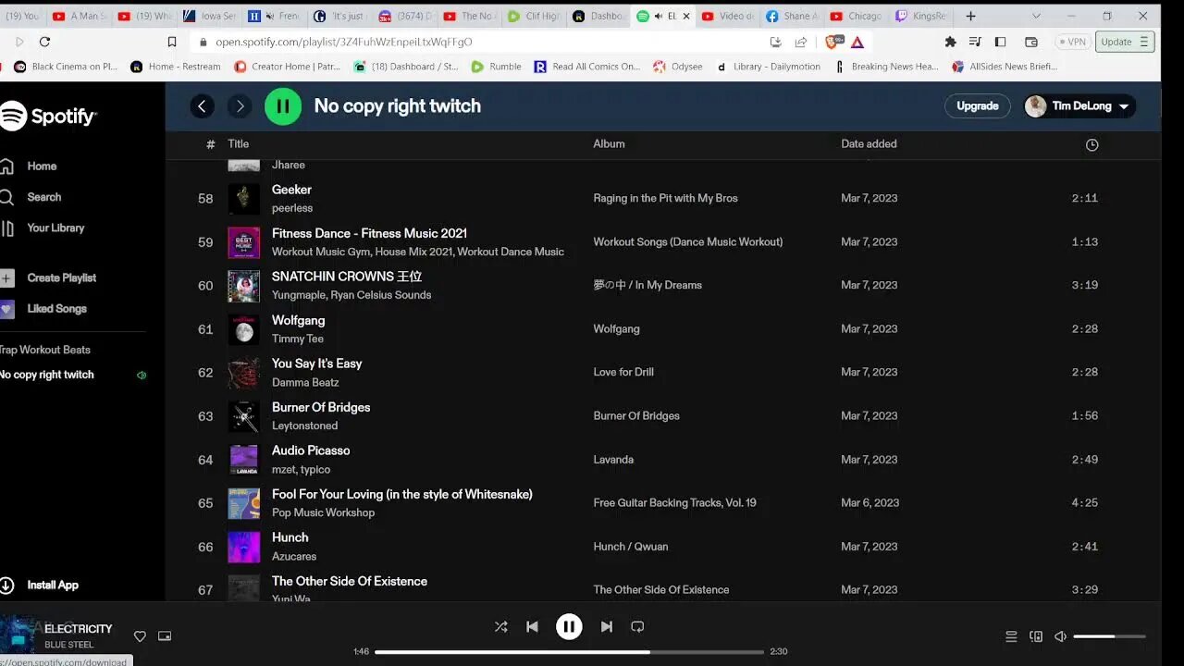Select No copy right twitch in sidebar
Viewport: 1184px width, 666px height.
(47, 375)
